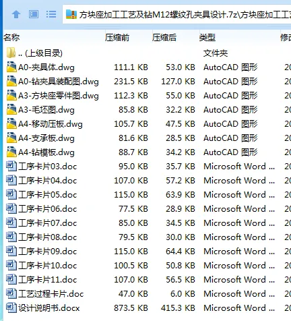The width and height of the screenshot is (291, 321).
Task: Click the file name A4-移动压板.dwg
Action: click(x=51, y=124)
